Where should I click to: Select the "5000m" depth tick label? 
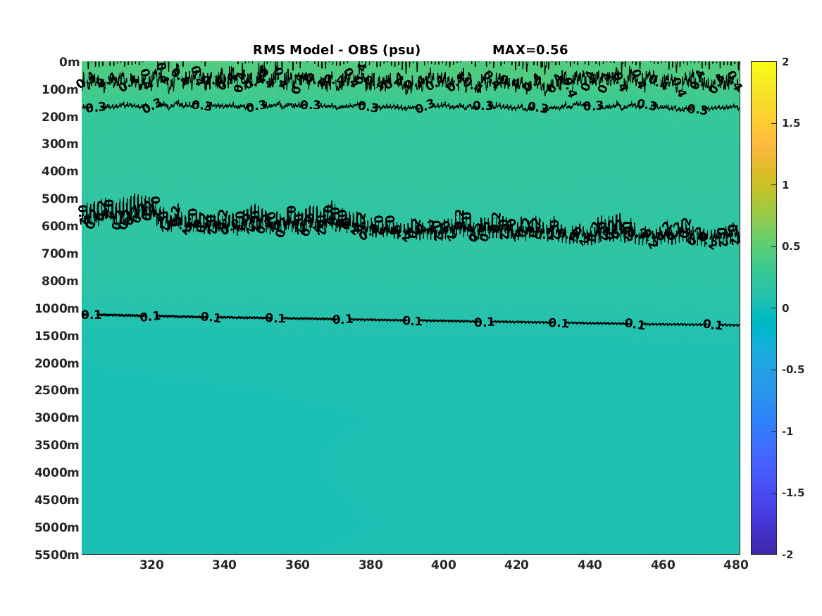(57, 527)
